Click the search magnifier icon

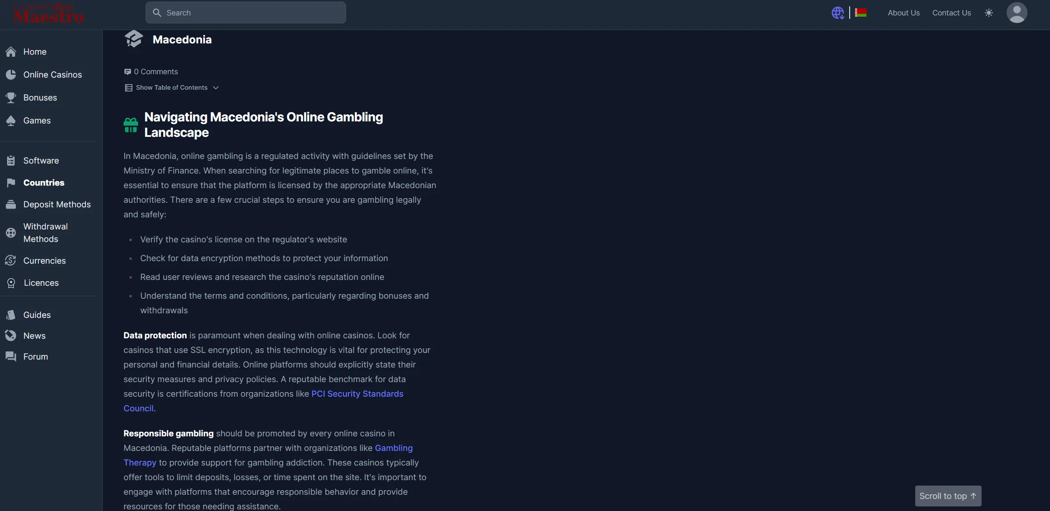[x=157, y=13]
